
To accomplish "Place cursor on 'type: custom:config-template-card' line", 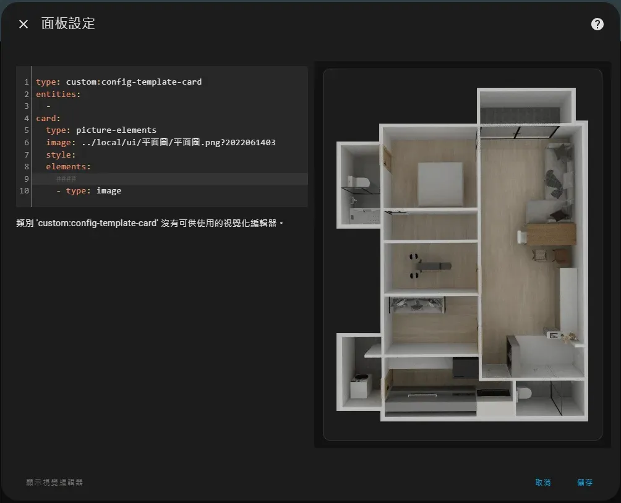I will click(119, 82).
